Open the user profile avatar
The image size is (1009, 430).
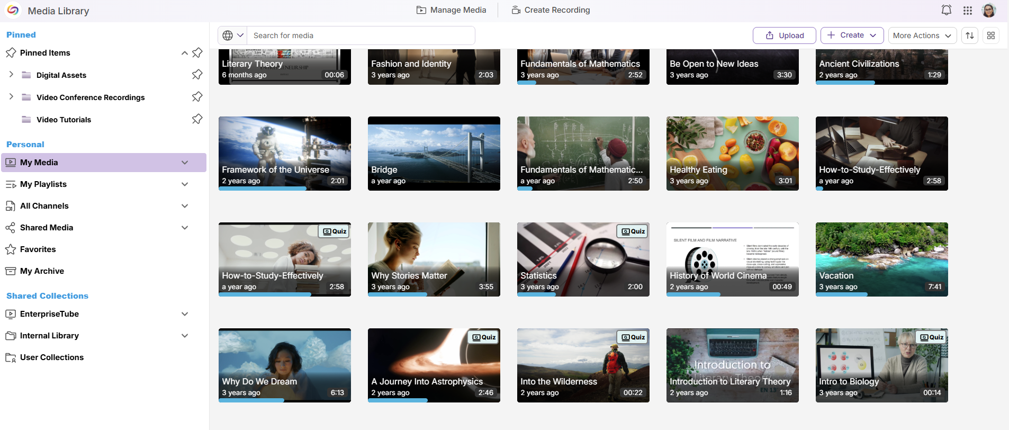tap(989, 10)
